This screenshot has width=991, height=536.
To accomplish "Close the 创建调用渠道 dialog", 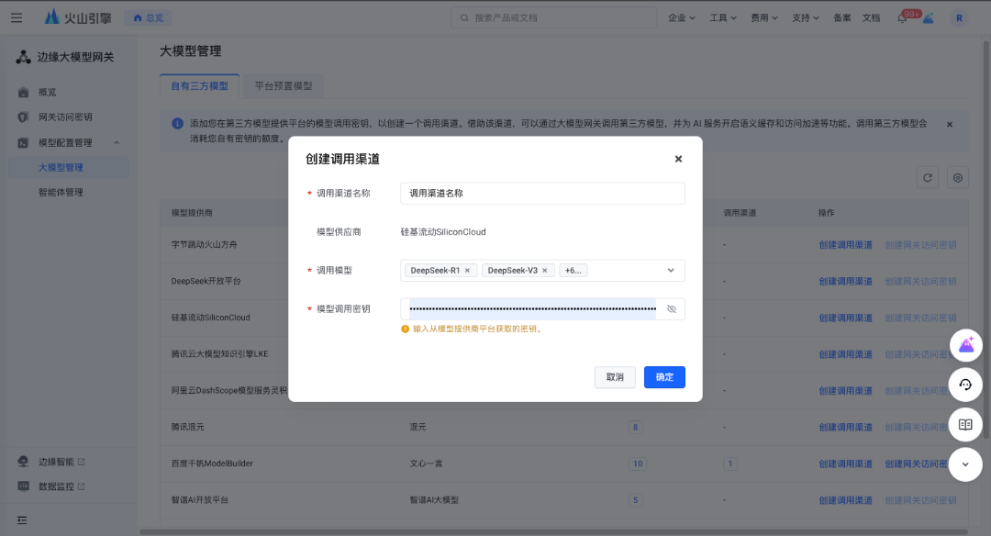I will click(x=678, y=159).
